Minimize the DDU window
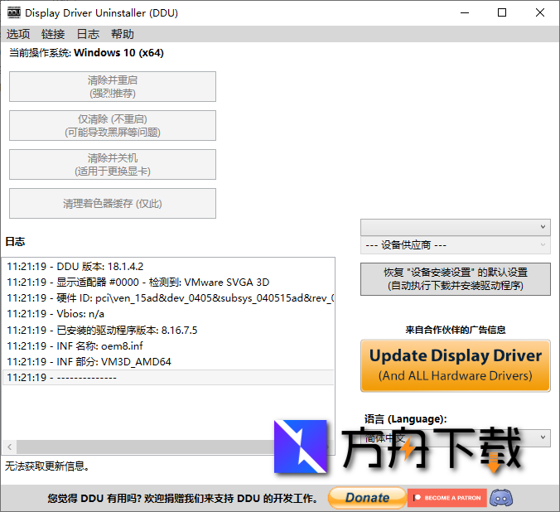 tap(465, 13)
